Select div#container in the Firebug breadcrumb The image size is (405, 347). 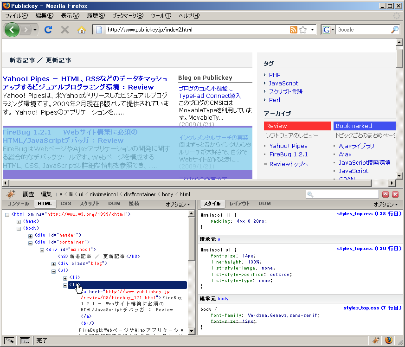[140, 194]
